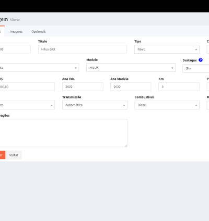Click the Alterar breadcrumb text
This screenshot has height=221, width=209.
tap(15, 20)
